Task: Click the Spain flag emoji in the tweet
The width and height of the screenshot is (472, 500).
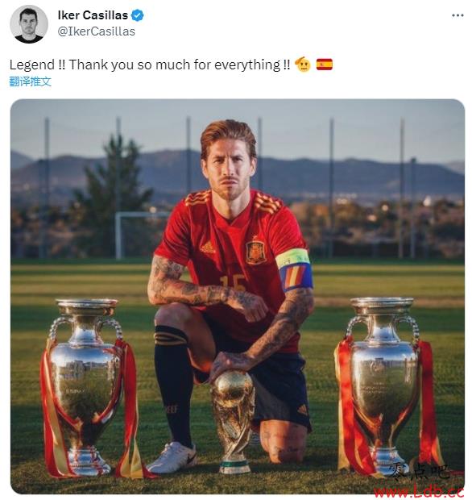Action: [325, 65]
